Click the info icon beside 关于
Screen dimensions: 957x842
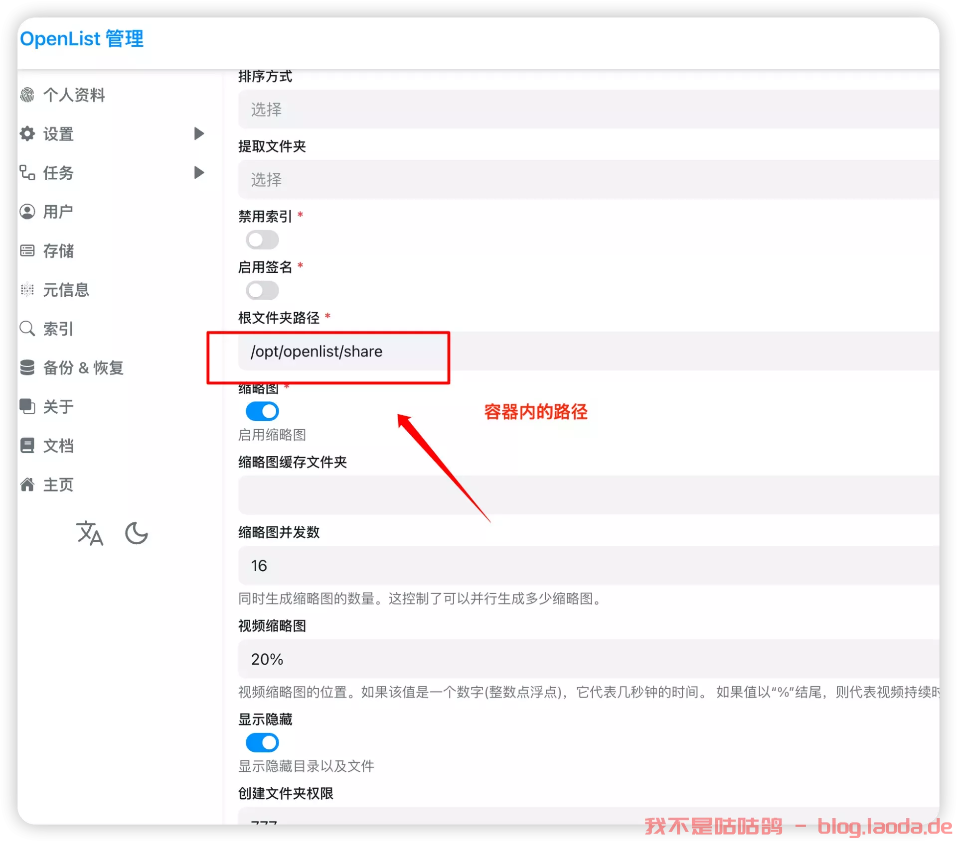(x=27, y=406)
